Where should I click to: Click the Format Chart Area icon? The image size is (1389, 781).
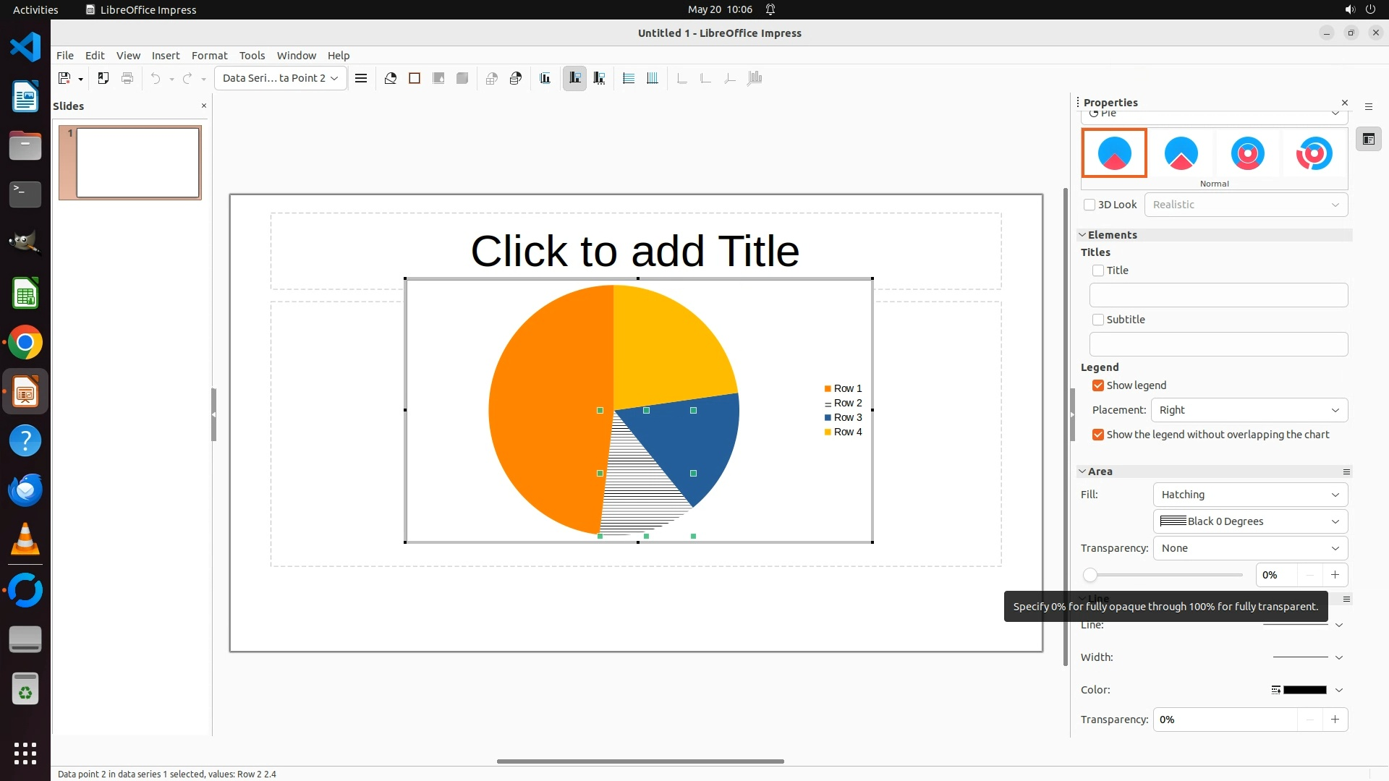click(x=415, y=78)
